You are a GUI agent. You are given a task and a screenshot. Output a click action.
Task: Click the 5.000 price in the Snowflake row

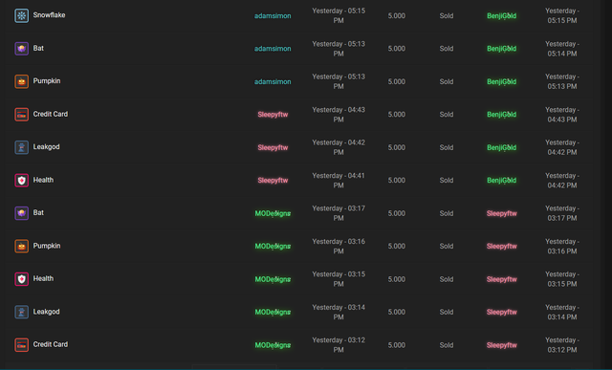[396, 16]
